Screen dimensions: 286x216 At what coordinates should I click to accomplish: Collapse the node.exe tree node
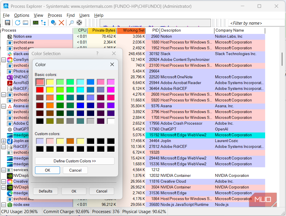(4, 205)
